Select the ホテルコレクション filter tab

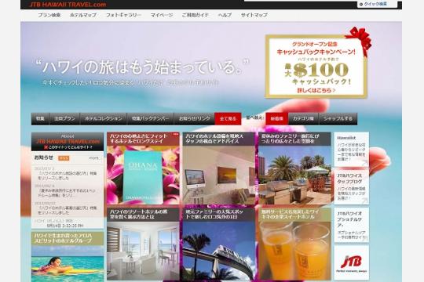[104, 119]
